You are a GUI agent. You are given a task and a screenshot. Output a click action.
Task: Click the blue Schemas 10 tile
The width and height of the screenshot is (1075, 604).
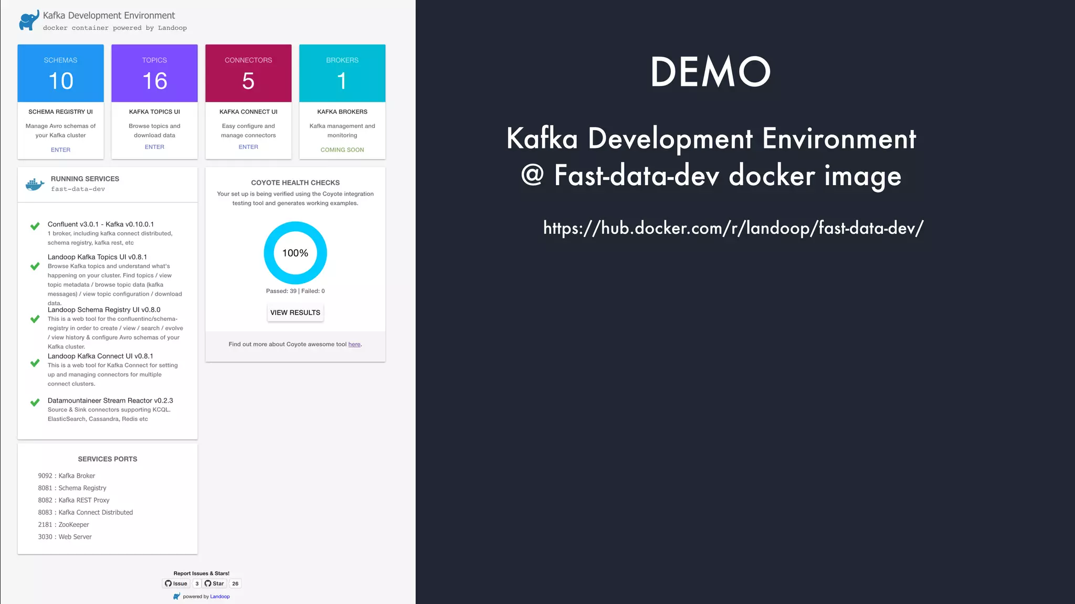point(60,73)
